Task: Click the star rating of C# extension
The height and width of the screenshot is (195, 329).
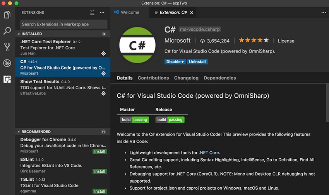Action: point(254,40)
